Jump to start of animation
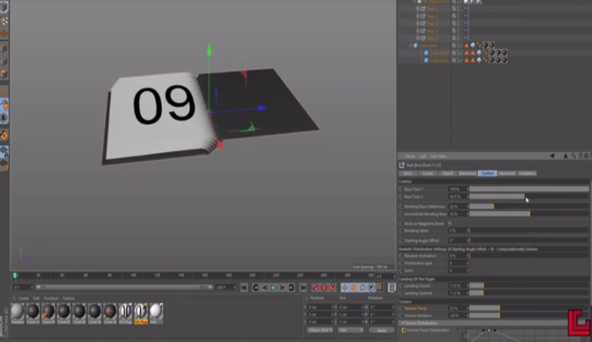 coord(244,288)
